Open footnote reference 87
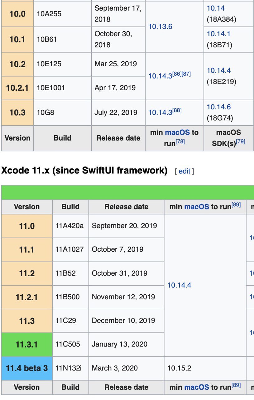The image size is (254, 400). pyautogui.click(x=186, y=74)
